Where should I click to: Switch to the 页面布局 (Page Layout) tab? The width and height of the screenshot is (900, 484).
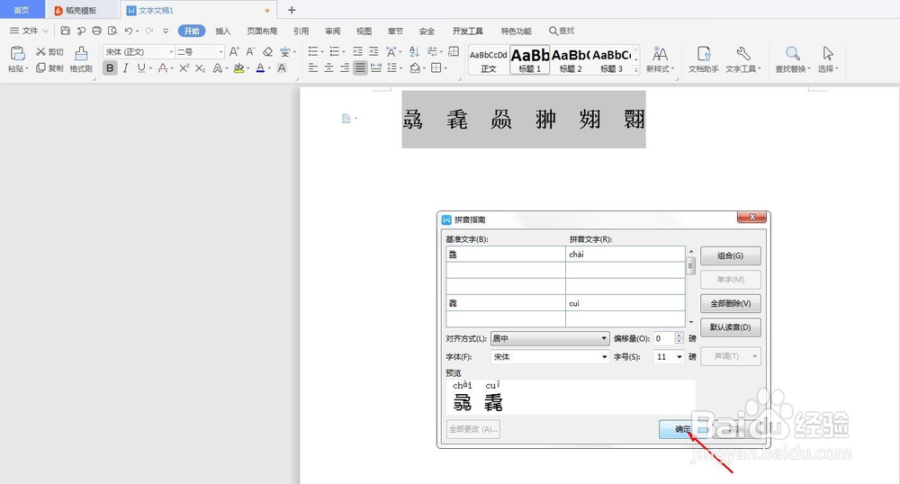click(262, 31)
